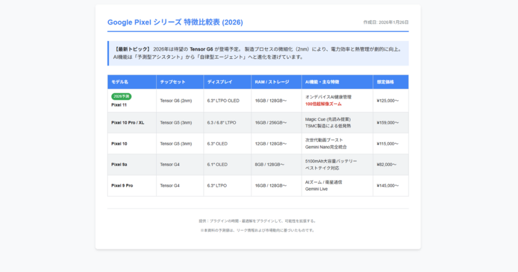Click the Pixel 9a row label
This screenshot has width=518, height=272.
(x=120, y=164)
